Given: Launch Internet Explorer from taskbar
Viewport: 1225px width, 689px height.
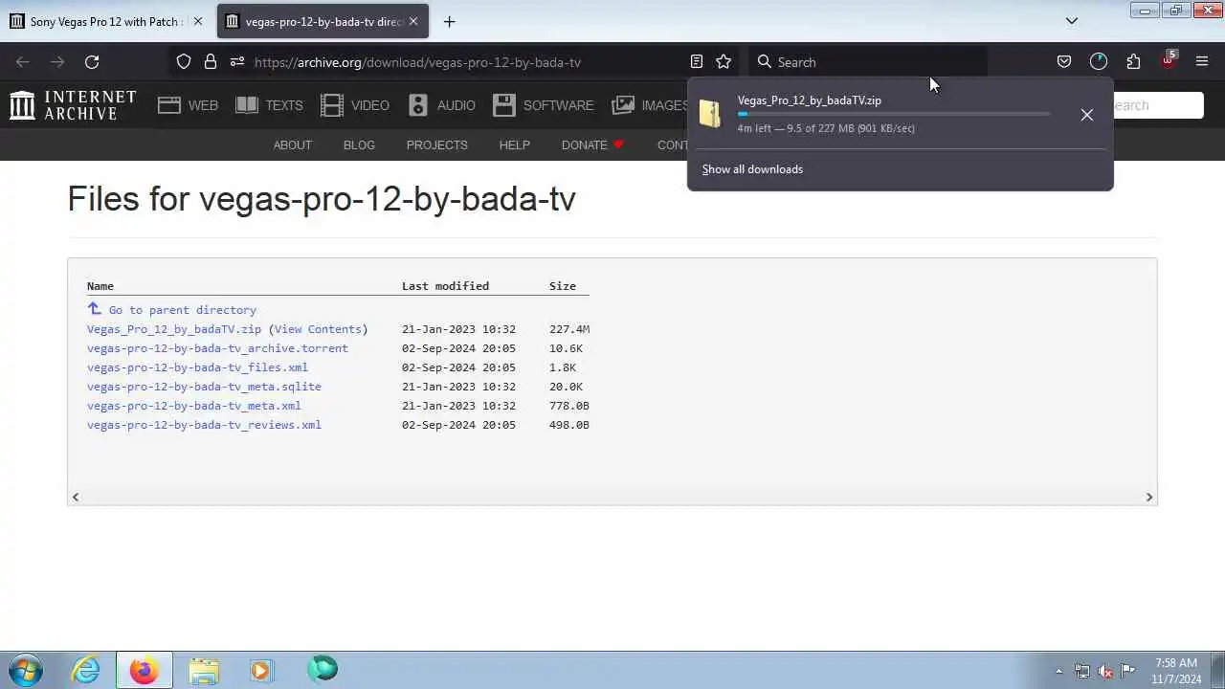Looking at the screenshot, I should coord(86,670).
